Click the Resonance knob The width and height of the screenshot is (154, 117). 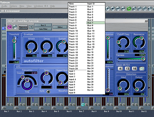coord(139,42)
